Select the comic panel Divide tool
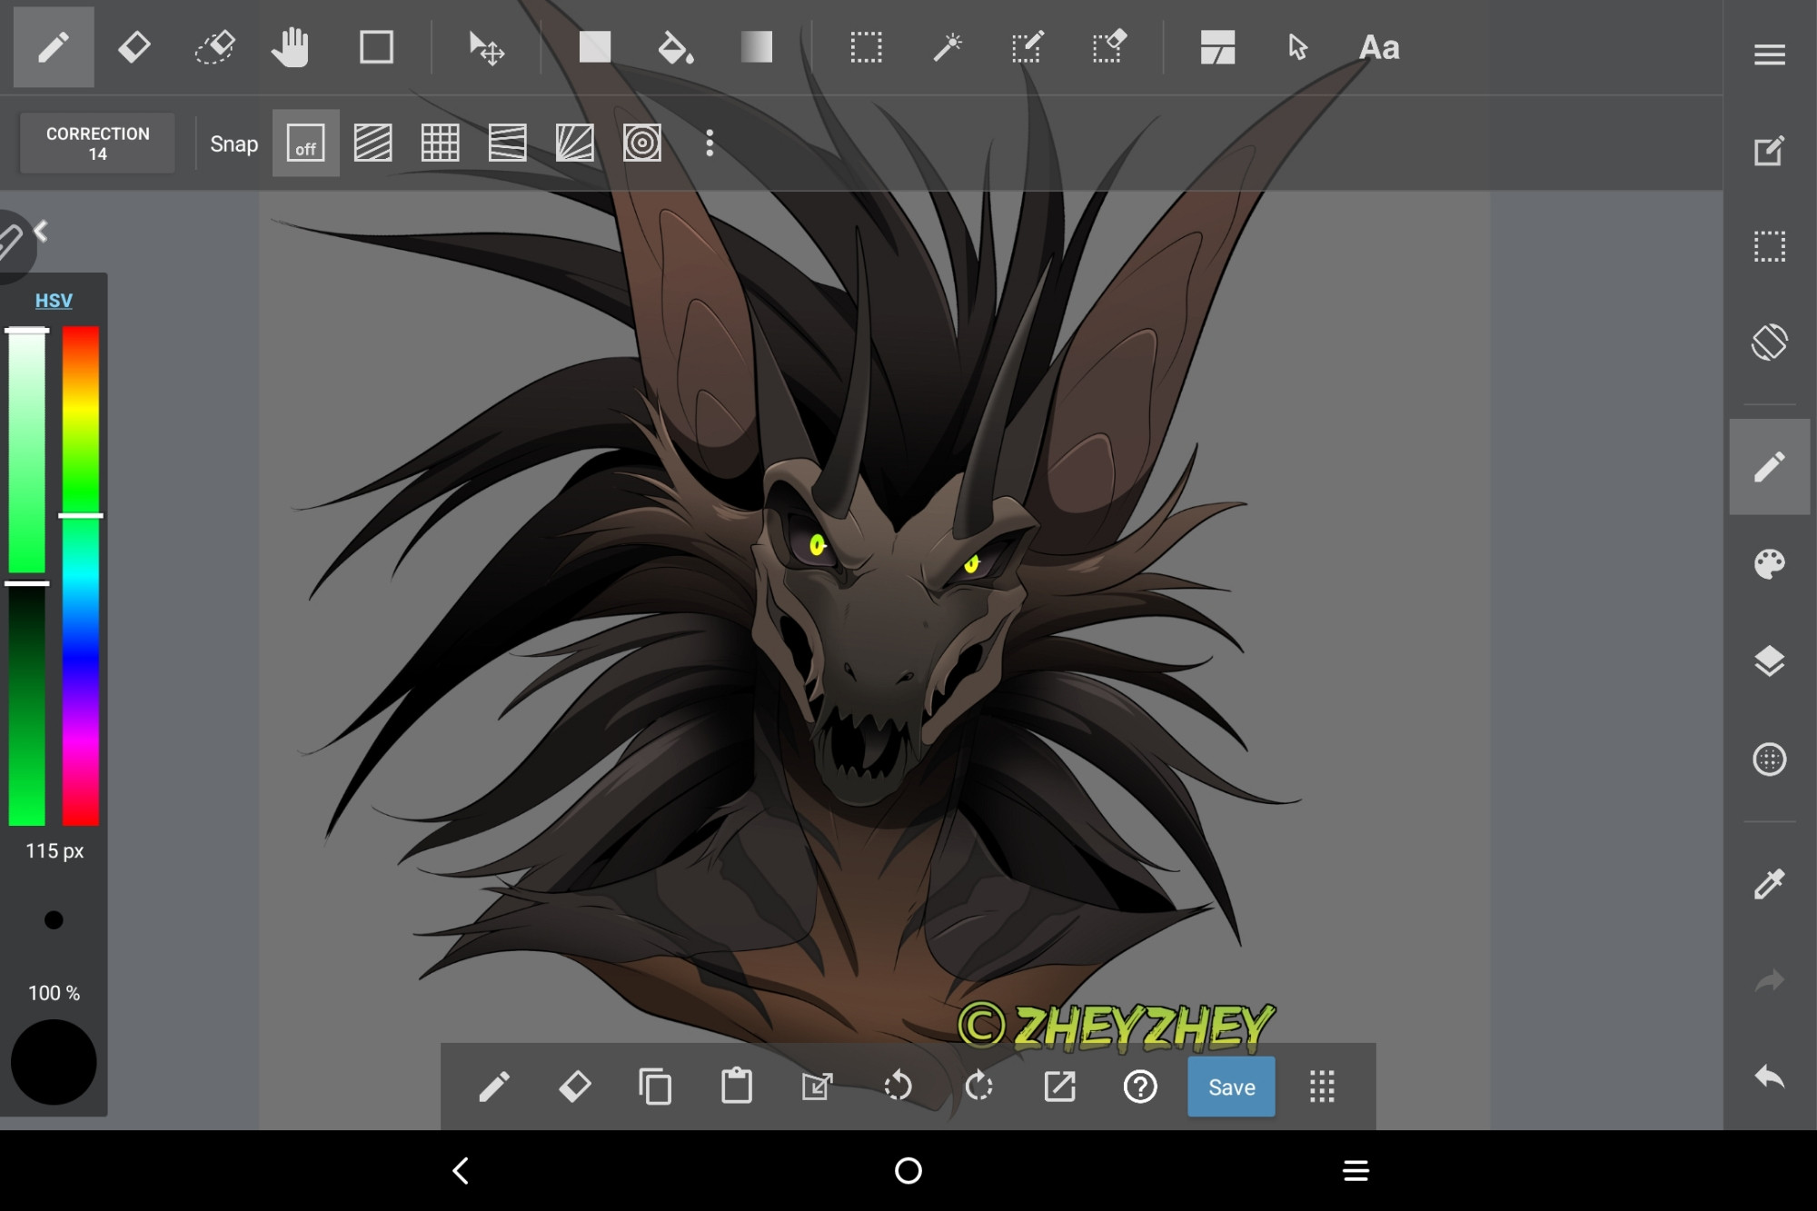 click(1217, 47)
